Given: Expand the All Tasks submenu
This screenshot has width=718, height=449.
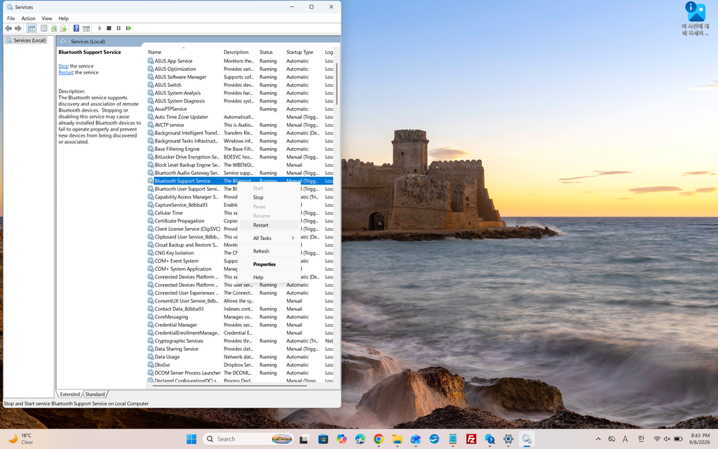Looking at the screenshot, I should coord(269,239).
